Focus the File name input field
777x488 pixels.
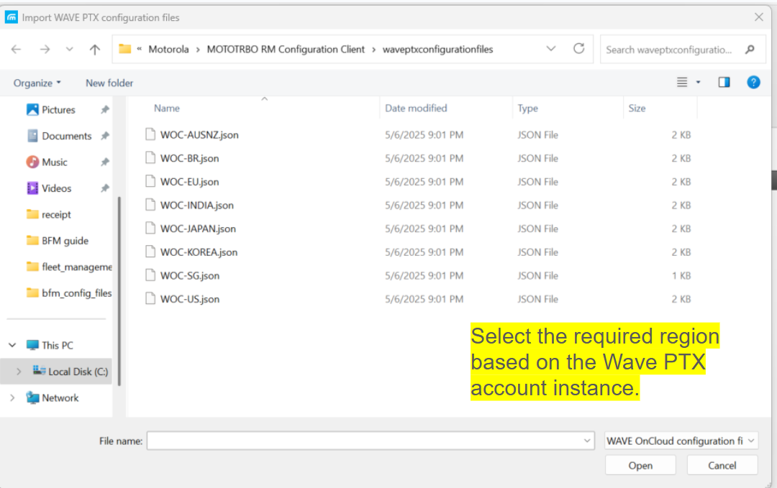pyautogui.click(x=364, y=441)
